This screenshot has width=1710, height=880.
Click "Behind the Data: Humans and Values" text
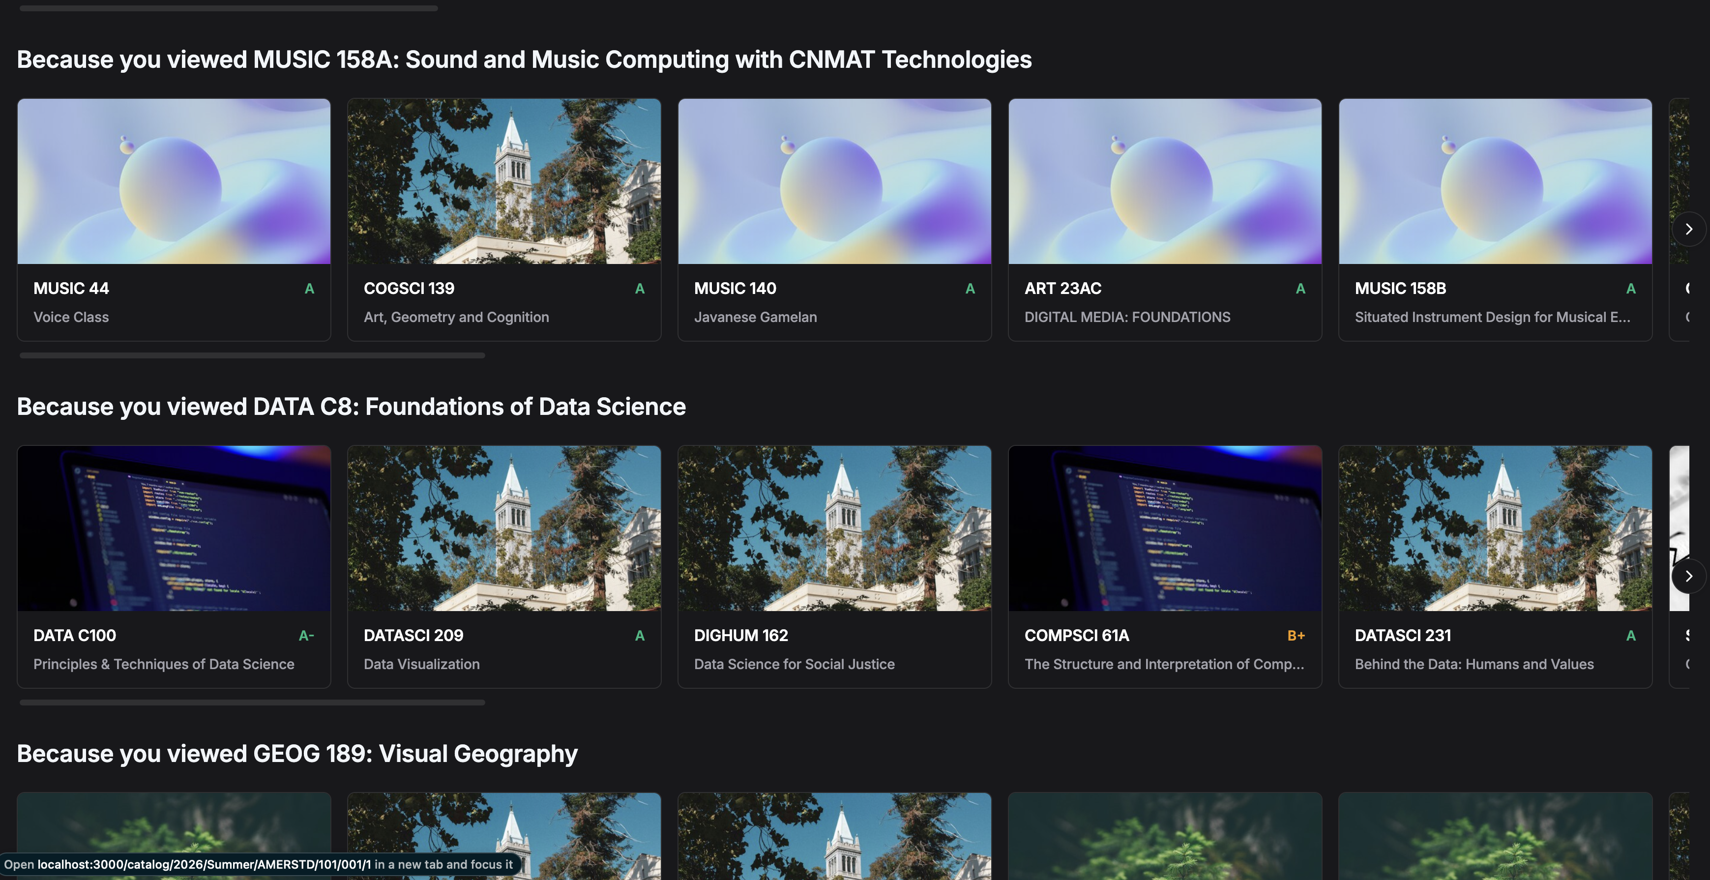tap(1474, 664)
